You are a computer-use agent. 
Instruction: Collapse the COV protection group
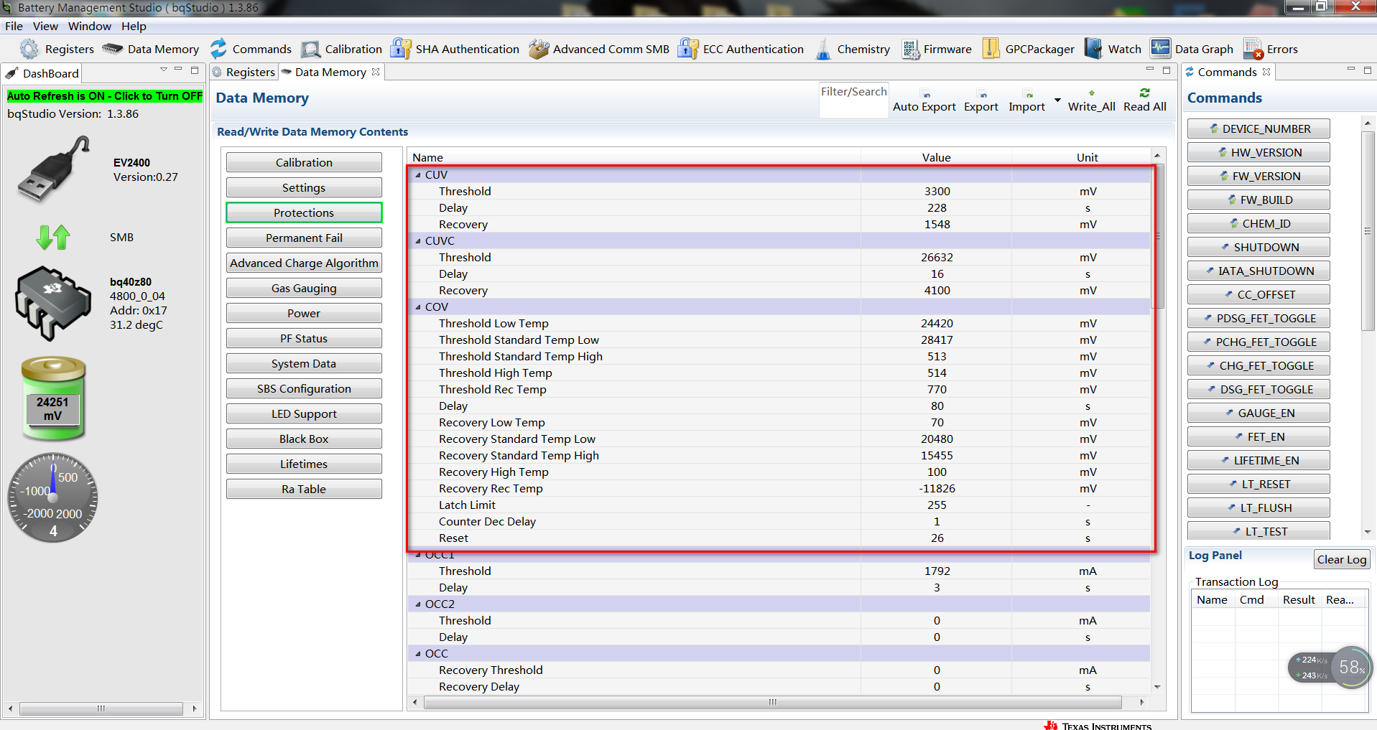418,306
